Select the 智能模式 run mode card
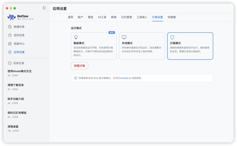This screenshot has width=237, height=146. click(94, 46)
